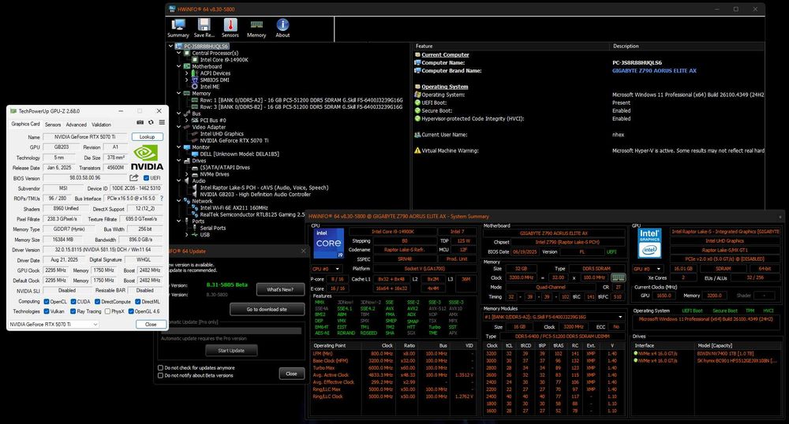Enable the PhysX checkbox
Viewport: 789px width, 424px height.
[x=107, y=311]
